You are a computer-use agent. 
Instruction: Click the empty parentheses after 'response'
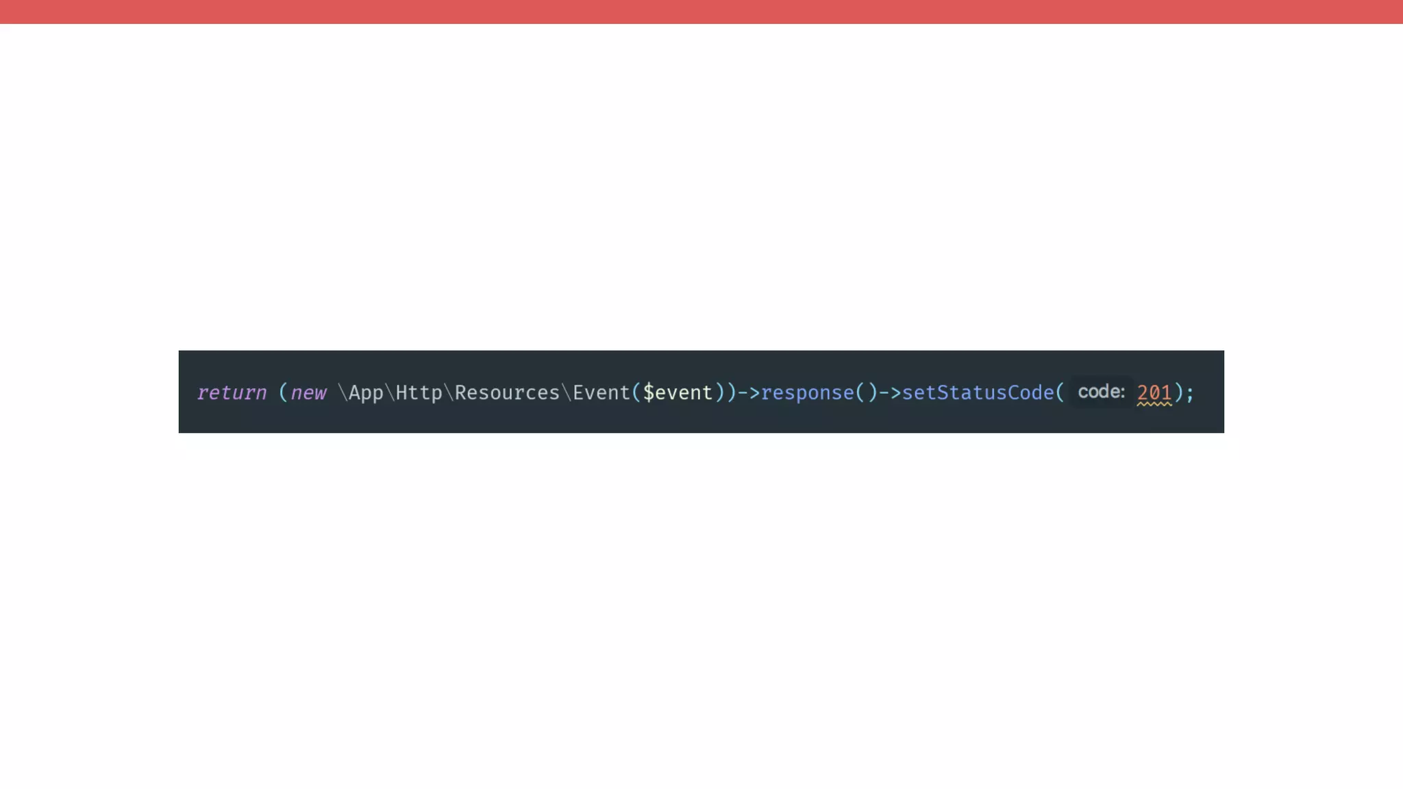(866, 393)
